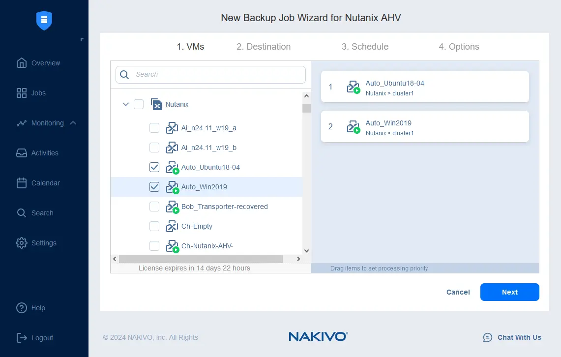Click the VM icon next to Ai_n24.11_w19_b

tap(172, 148)
